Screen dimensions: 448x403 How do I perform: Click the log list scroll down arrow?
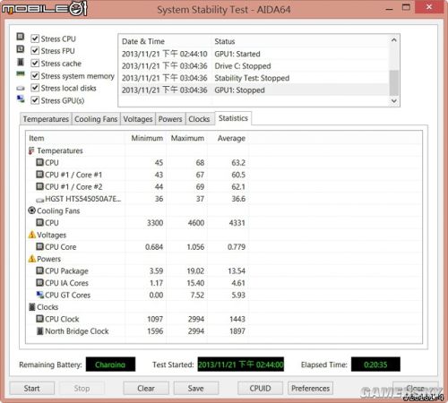point(394,101)
